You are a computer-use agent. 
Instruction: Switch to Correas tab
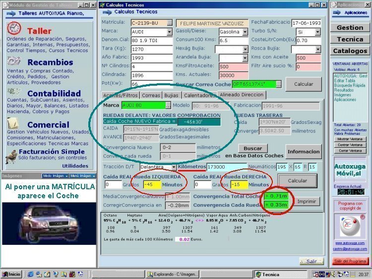tap(151, 95)
